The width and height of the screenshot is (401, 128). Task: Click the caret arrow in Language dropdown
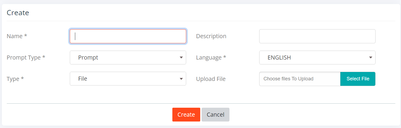370,57
